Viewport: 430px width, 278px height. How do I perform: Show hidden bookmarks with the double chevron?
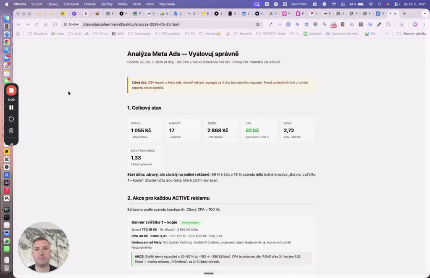(387, 34)
